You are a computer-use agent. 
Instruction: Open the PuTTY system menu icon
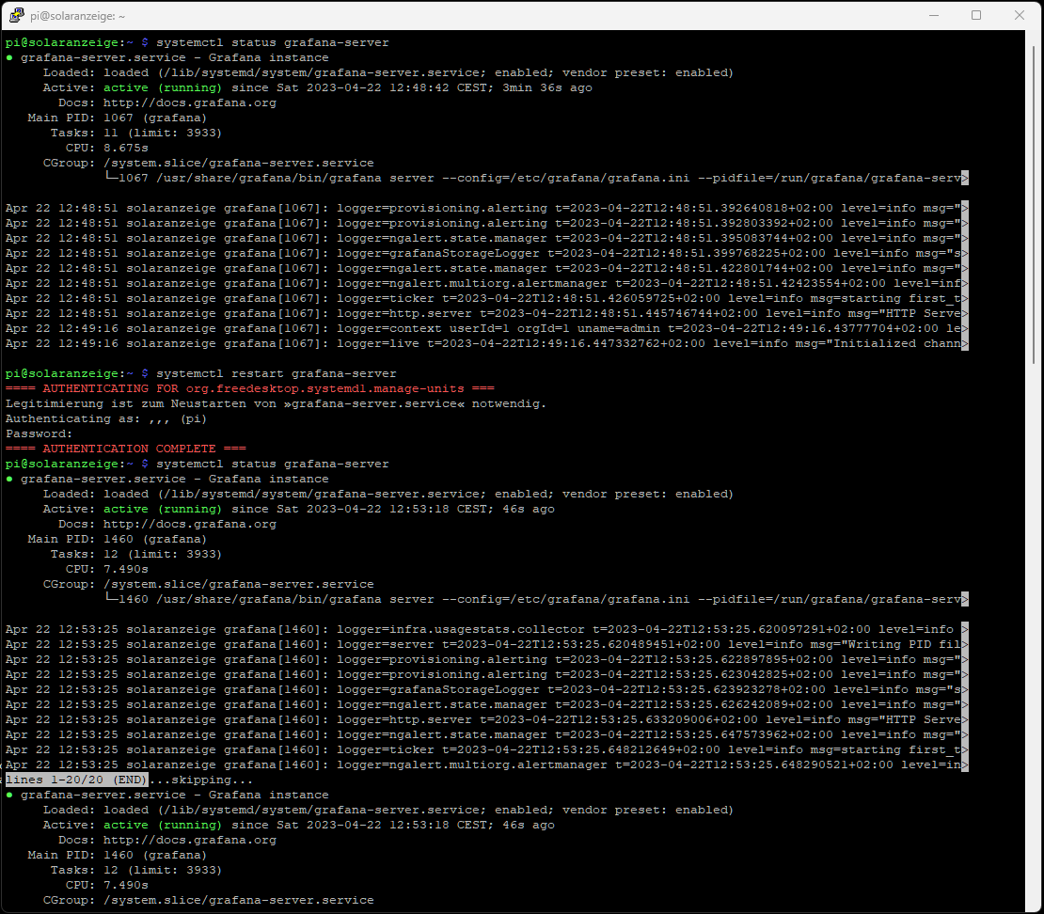point(17,15)
